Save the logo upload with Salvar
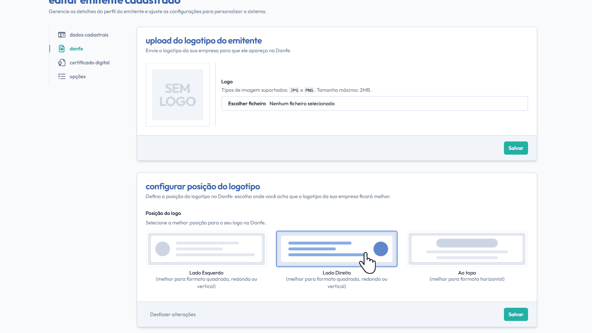 coord(516,148)
